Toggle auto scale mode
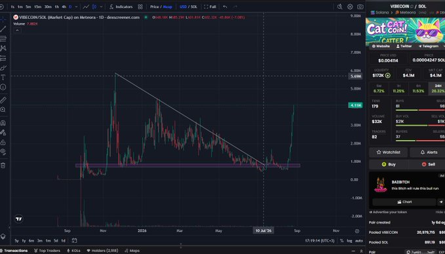This screenshot has width=445, height=254. point(358,241)
